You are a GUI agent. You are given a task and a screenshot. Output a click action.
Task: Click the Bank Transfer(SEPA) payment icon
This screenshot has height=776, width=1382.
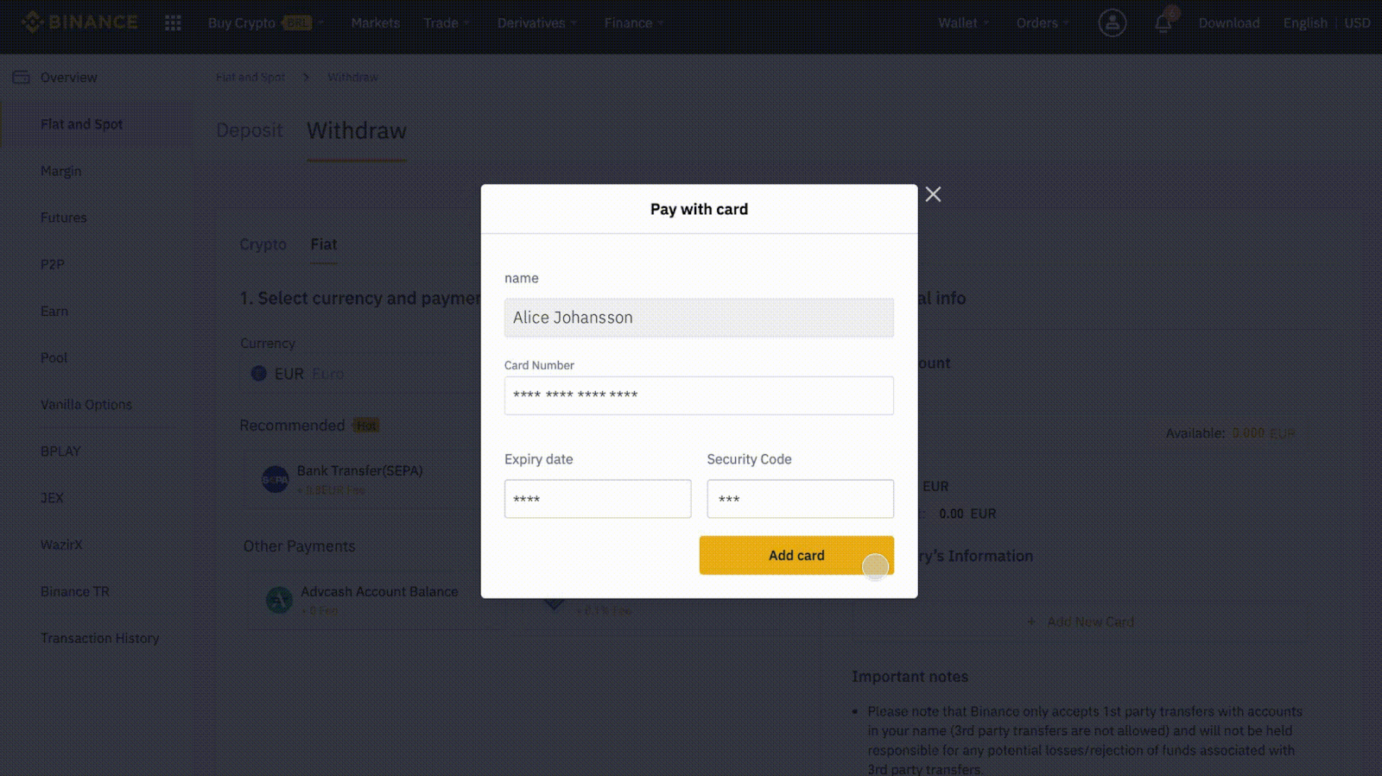(x=275, y=478)
